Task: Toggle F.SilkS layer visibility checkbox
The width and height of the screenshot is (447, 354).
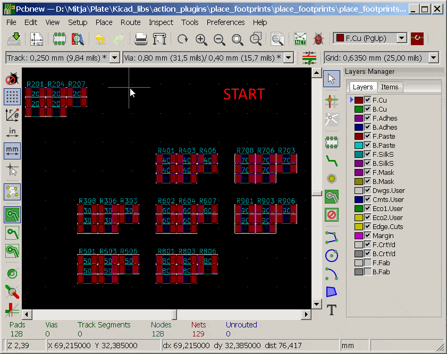Action: 367,154
